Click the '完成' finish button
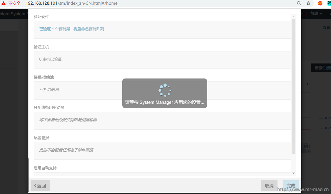This screenshot has width=331, height=194. [x=291, y=185]
